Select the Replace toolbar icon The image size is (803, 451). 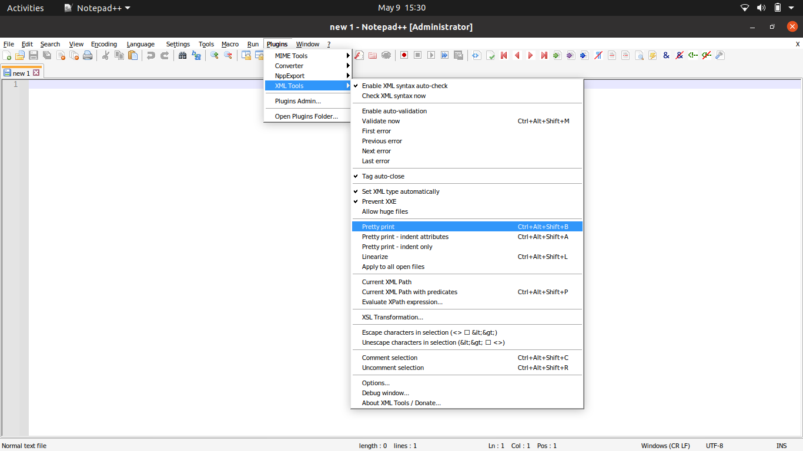(x=196, y=55)
